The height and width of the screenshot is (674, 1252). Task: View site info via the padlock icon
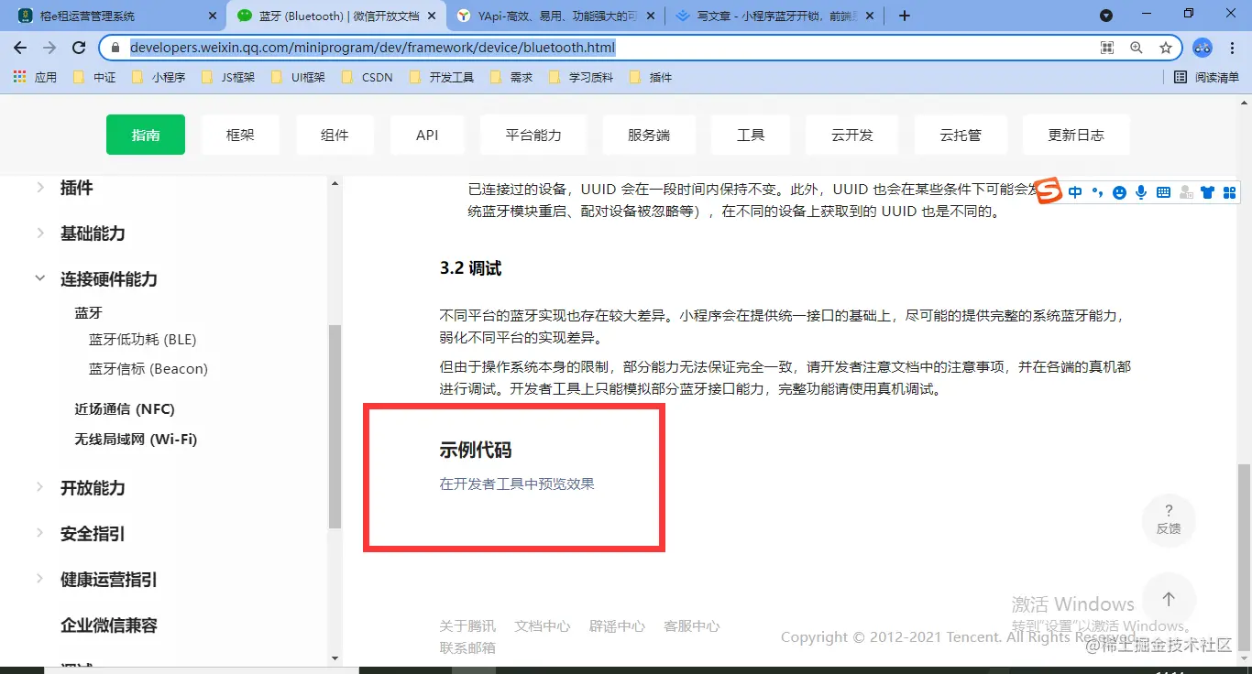pos(115,48)
